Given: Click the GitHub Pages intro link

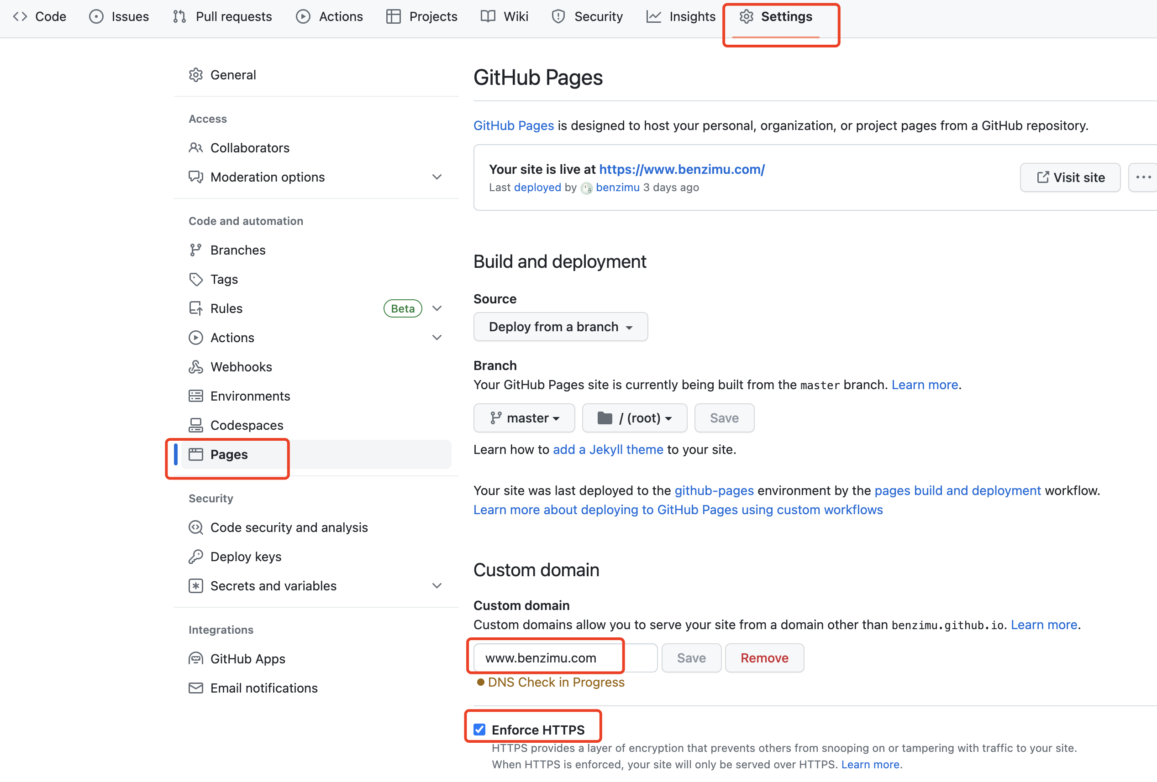Looking at the screenshot, I should [x=514, y=125].
